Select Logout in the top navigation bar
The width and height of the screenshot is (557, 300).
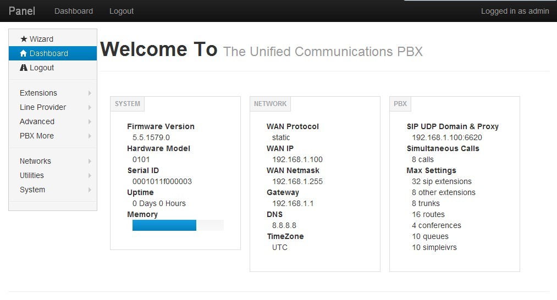point(122,11)
